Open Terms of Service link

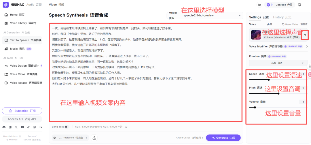(x=32, y=138)
